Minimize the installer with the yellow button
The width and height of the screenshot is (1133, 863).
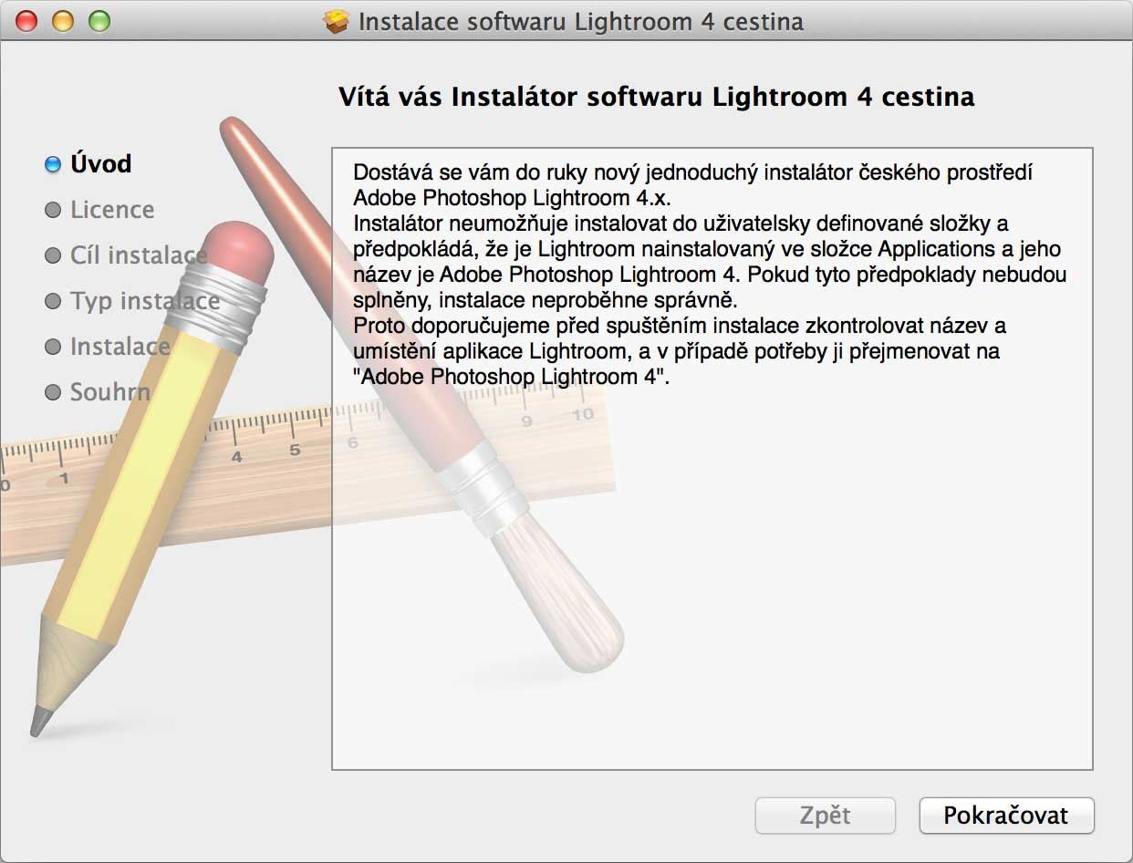pyautogui.click(x=63, y=21)
